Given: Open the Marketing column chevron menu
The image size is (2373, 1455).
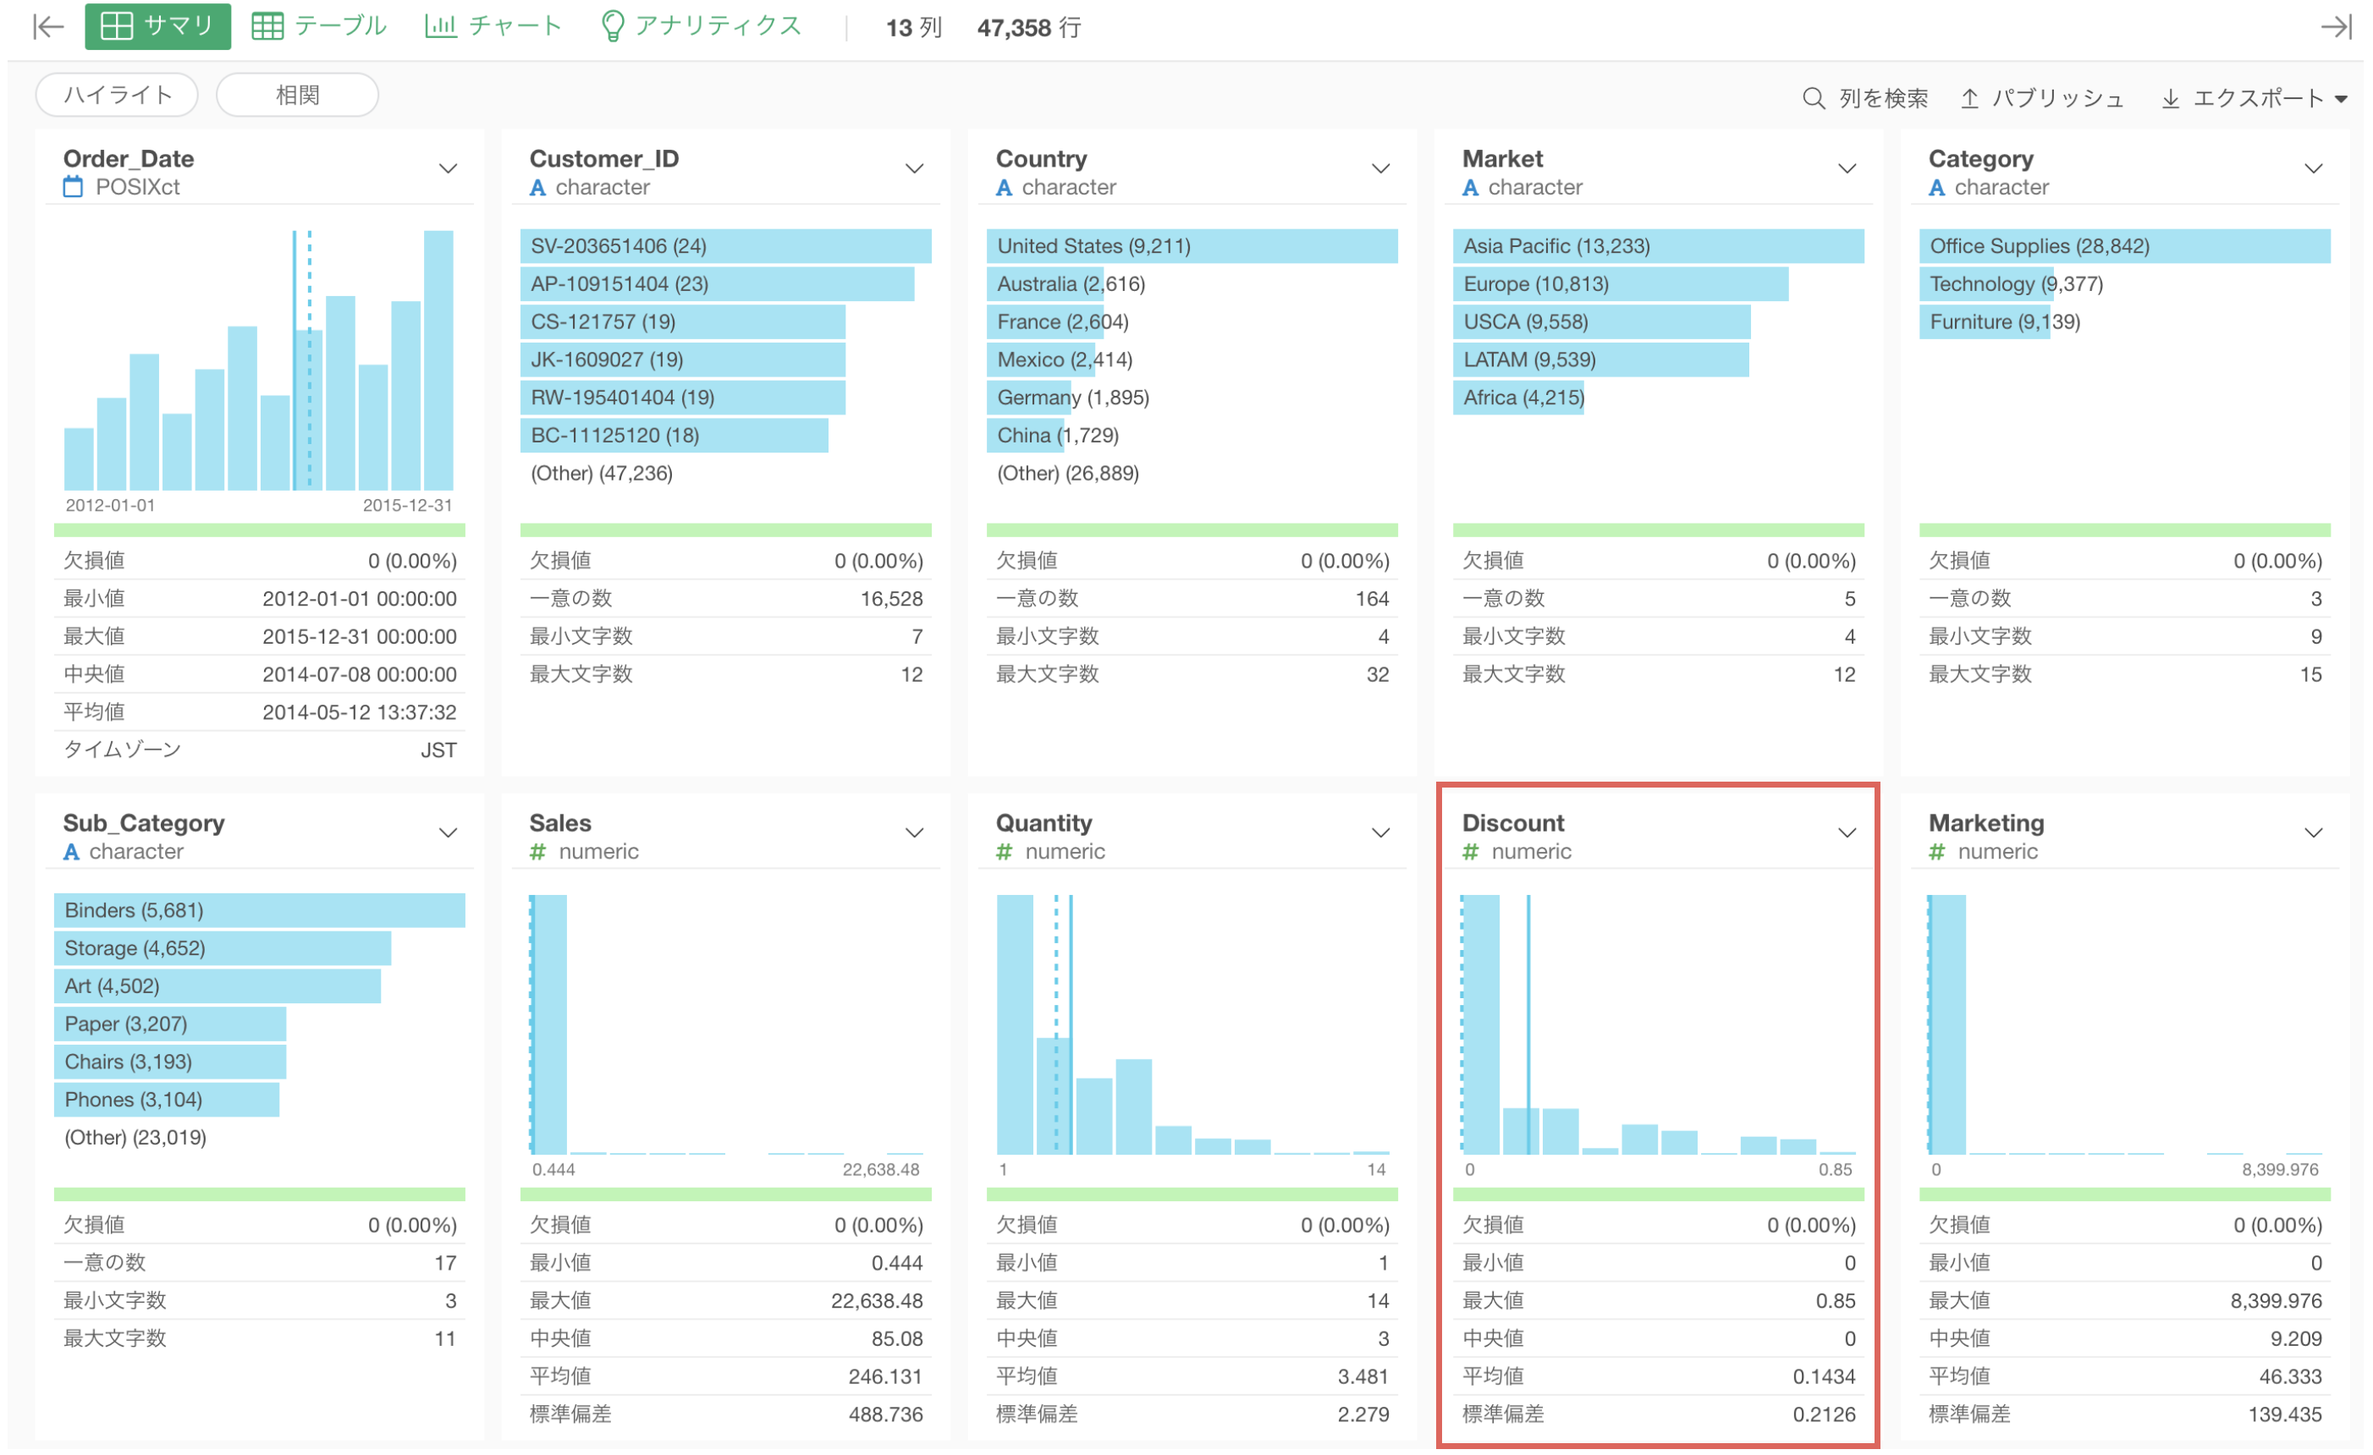Looking at the screenshot, I should tap(2313, 833).
